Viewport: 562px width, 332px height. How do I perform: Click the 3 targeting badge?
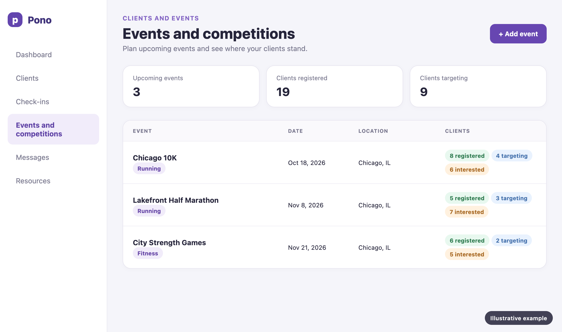[511, 198]
